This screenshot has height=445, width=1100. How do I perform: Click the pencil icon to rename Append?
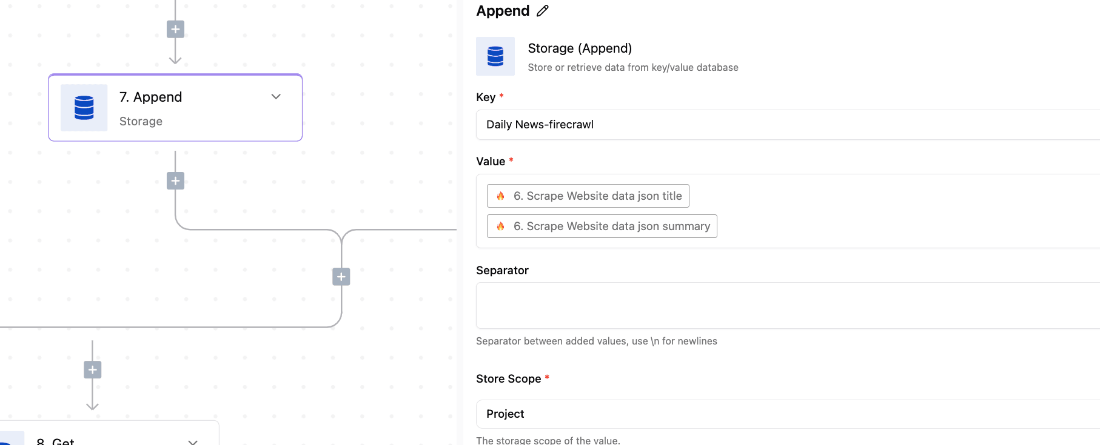tap(543, 11)
